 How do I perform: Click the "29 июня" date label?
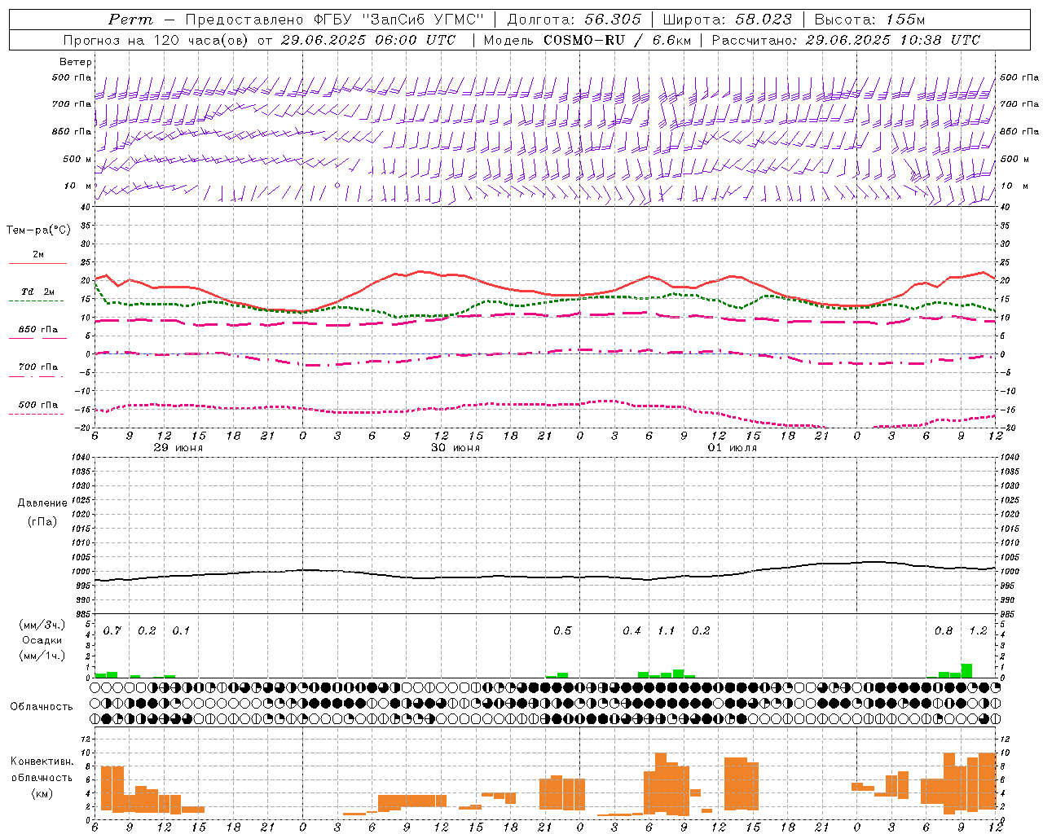point(178,448)
